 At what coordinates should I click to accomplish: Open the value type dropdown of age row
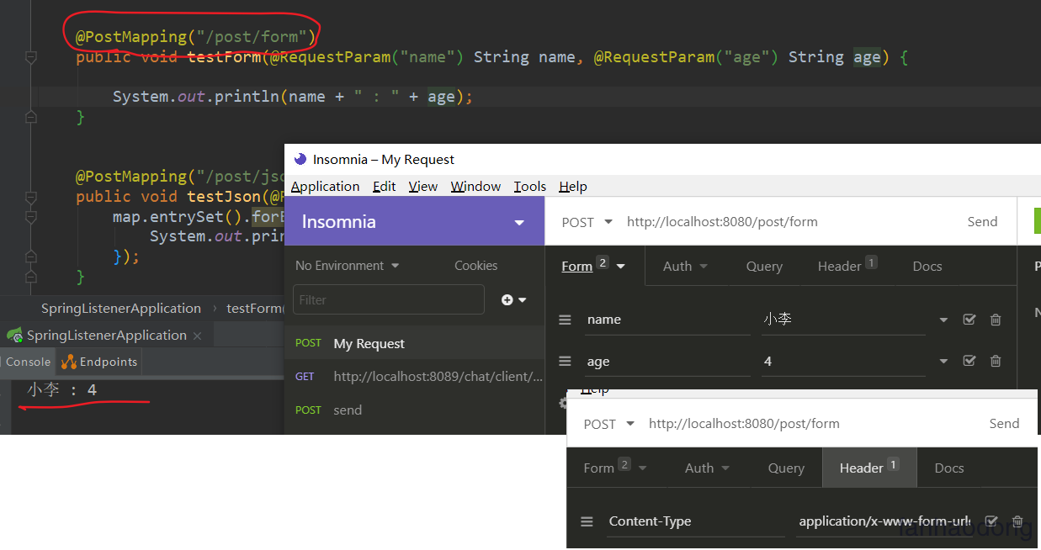click(943, 362)
